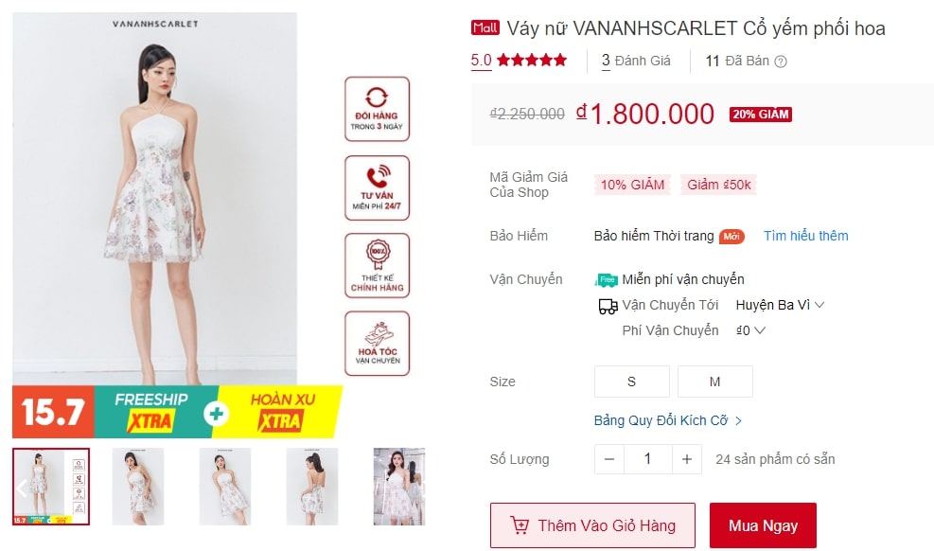Click the delivery truck icon next to Vận Chuyển Tới
The image size is (934, 551).
pyautogui.click(x=608, y=306)
